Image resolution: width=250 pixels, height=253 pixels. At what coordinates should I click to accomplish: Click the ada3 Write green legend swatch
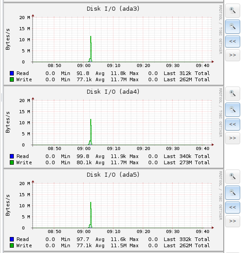tap(12, 79)
